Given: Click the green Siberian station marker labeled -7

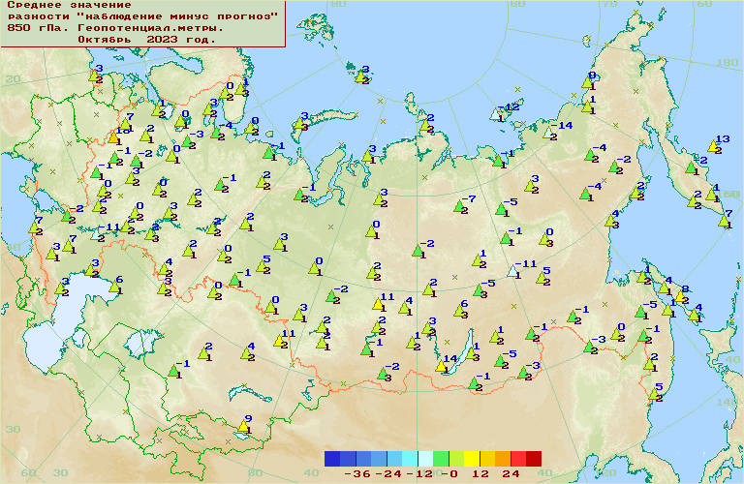Looking at the screenshot, I should [459, 206].
